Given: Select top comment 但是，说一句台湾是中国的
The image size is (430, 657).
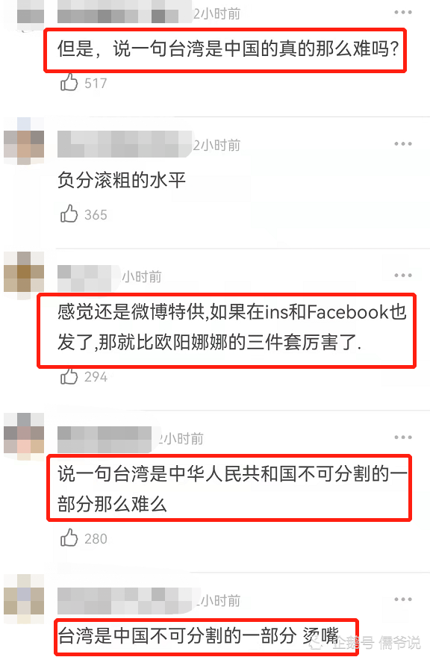Looking at the screenshot, I should coord(228,49).
